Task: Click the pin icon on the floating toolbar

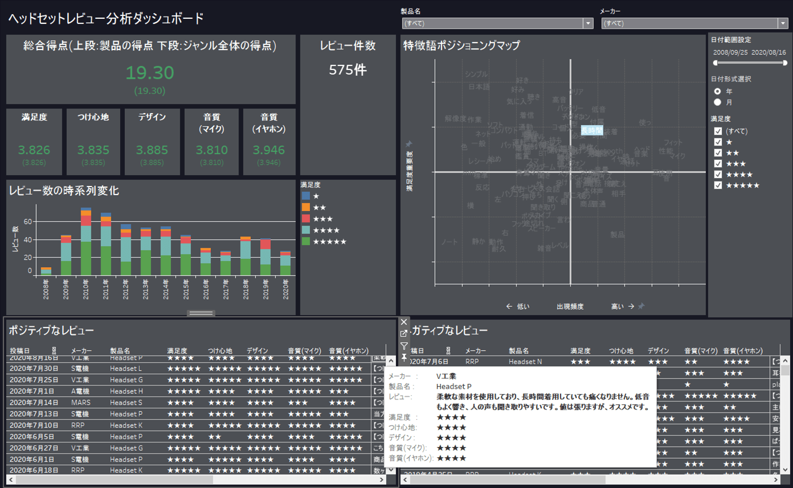Action: (404, 357)
